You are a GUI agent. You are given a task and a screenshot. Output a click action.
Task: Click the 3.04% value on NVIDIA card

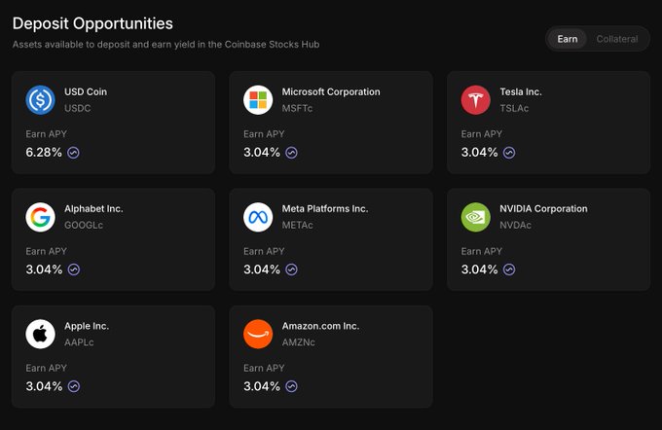tap(480, 269)
